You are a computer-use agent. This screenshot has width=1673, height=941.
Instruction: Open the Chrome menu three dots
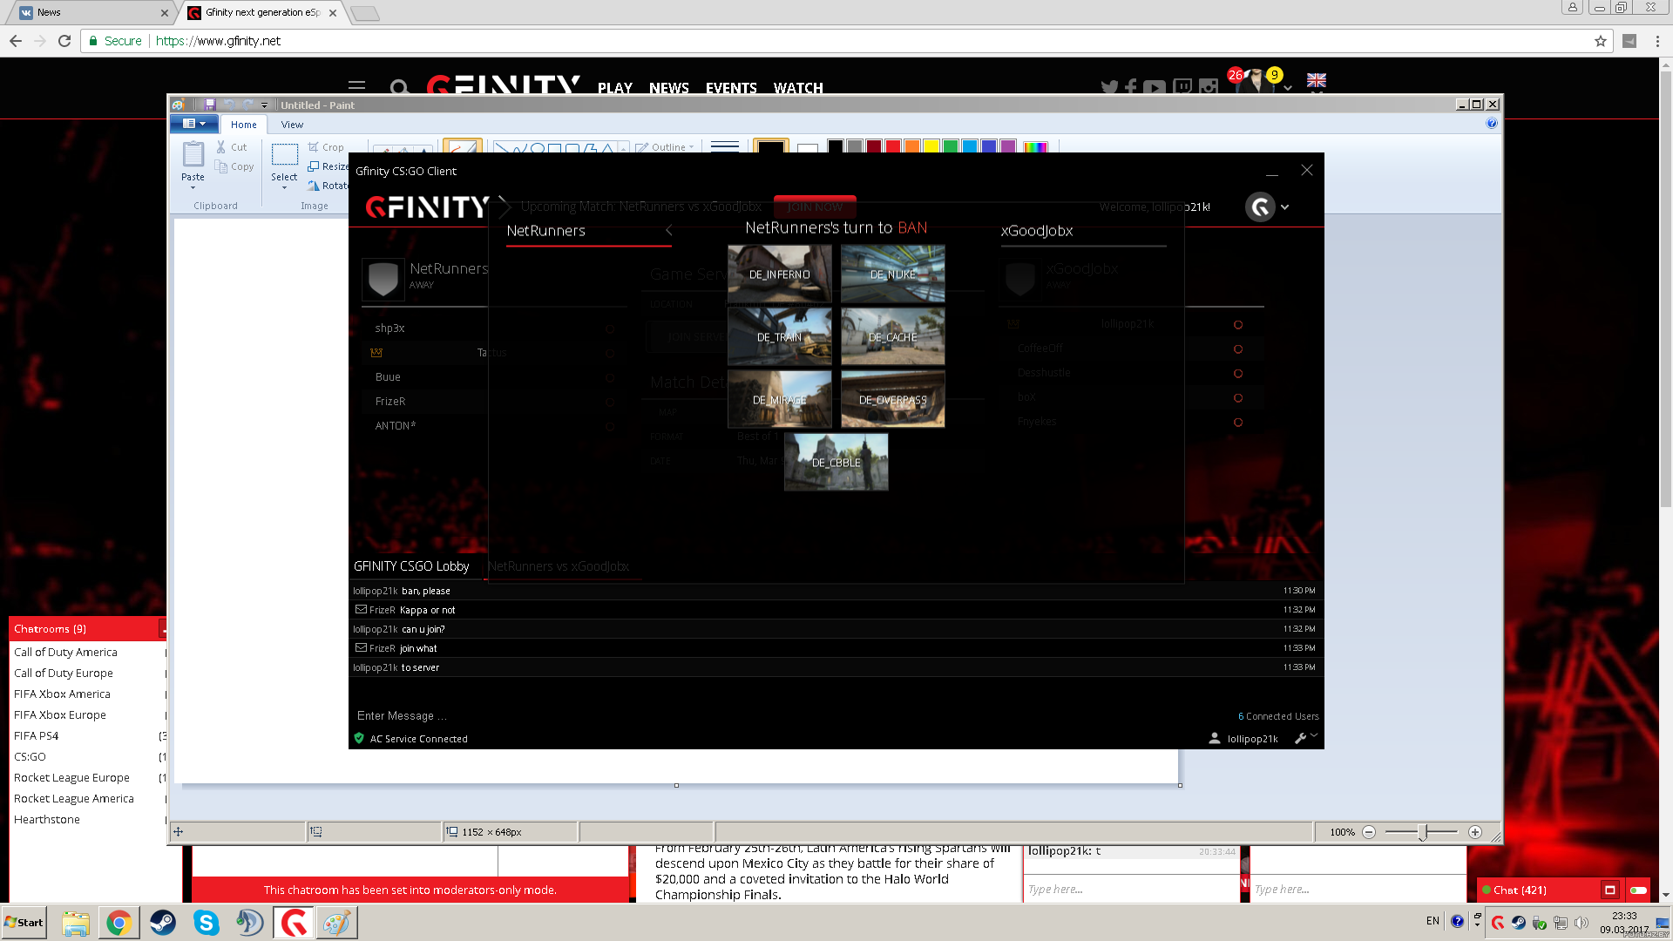tap(1657, 41)
